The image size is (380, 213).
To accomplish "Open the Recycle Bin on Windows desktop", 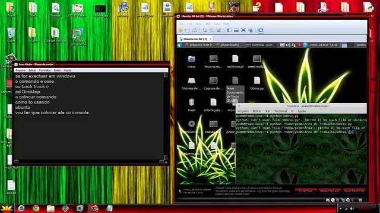I will click(11, 35).
